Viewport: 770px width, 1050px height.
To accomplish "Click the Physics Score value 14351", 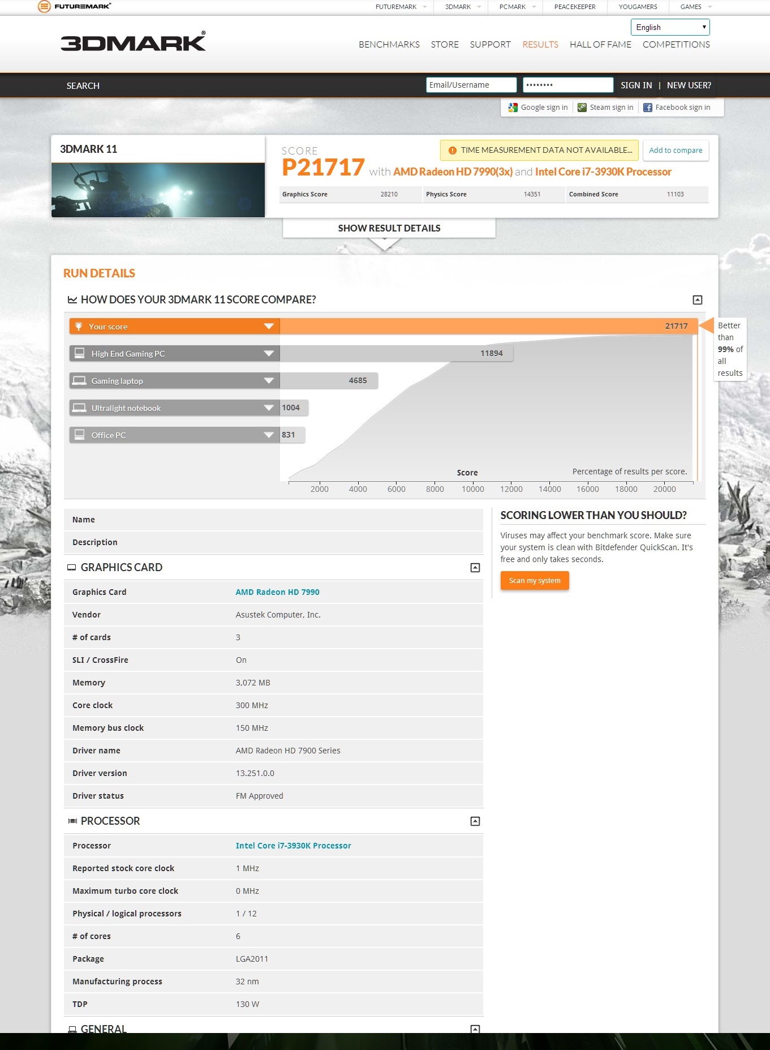I will click(x=532, y=194).
